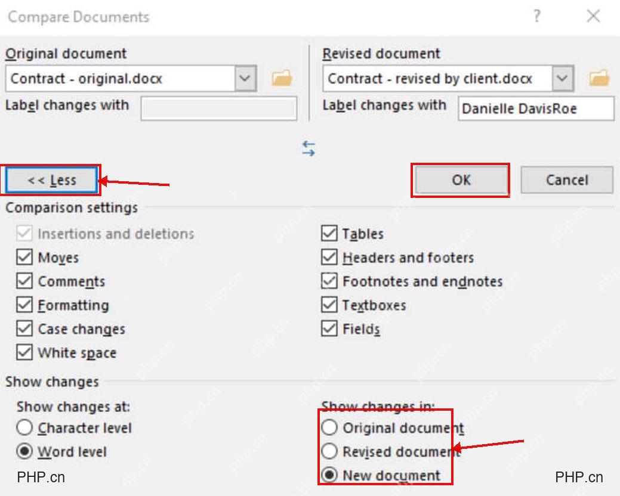
Task: Disable Formatting comparison
Action: [x=24, y=305]
